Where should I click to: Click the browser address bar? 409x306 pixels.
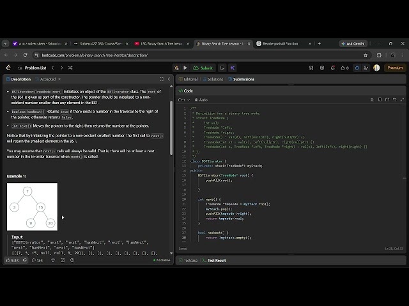pyautogui.click(x=201, y=55)
